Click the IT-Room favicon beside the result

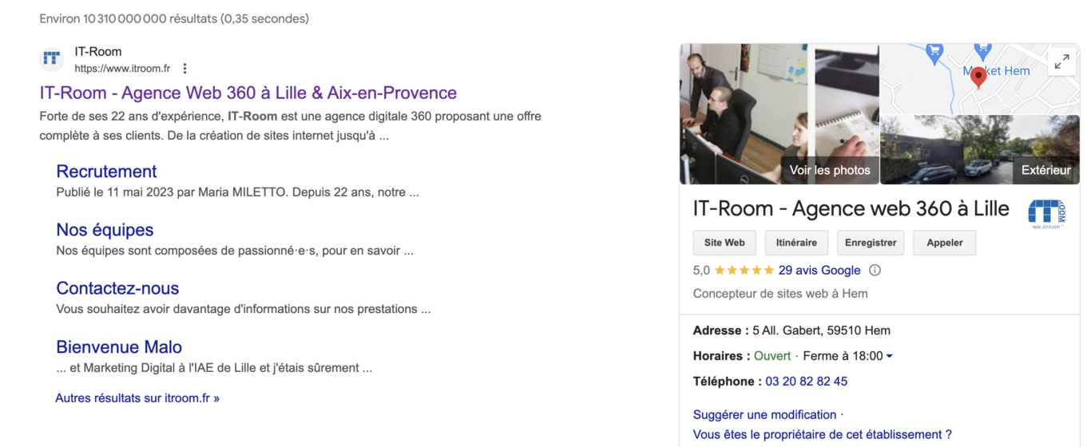coord(52,60)
